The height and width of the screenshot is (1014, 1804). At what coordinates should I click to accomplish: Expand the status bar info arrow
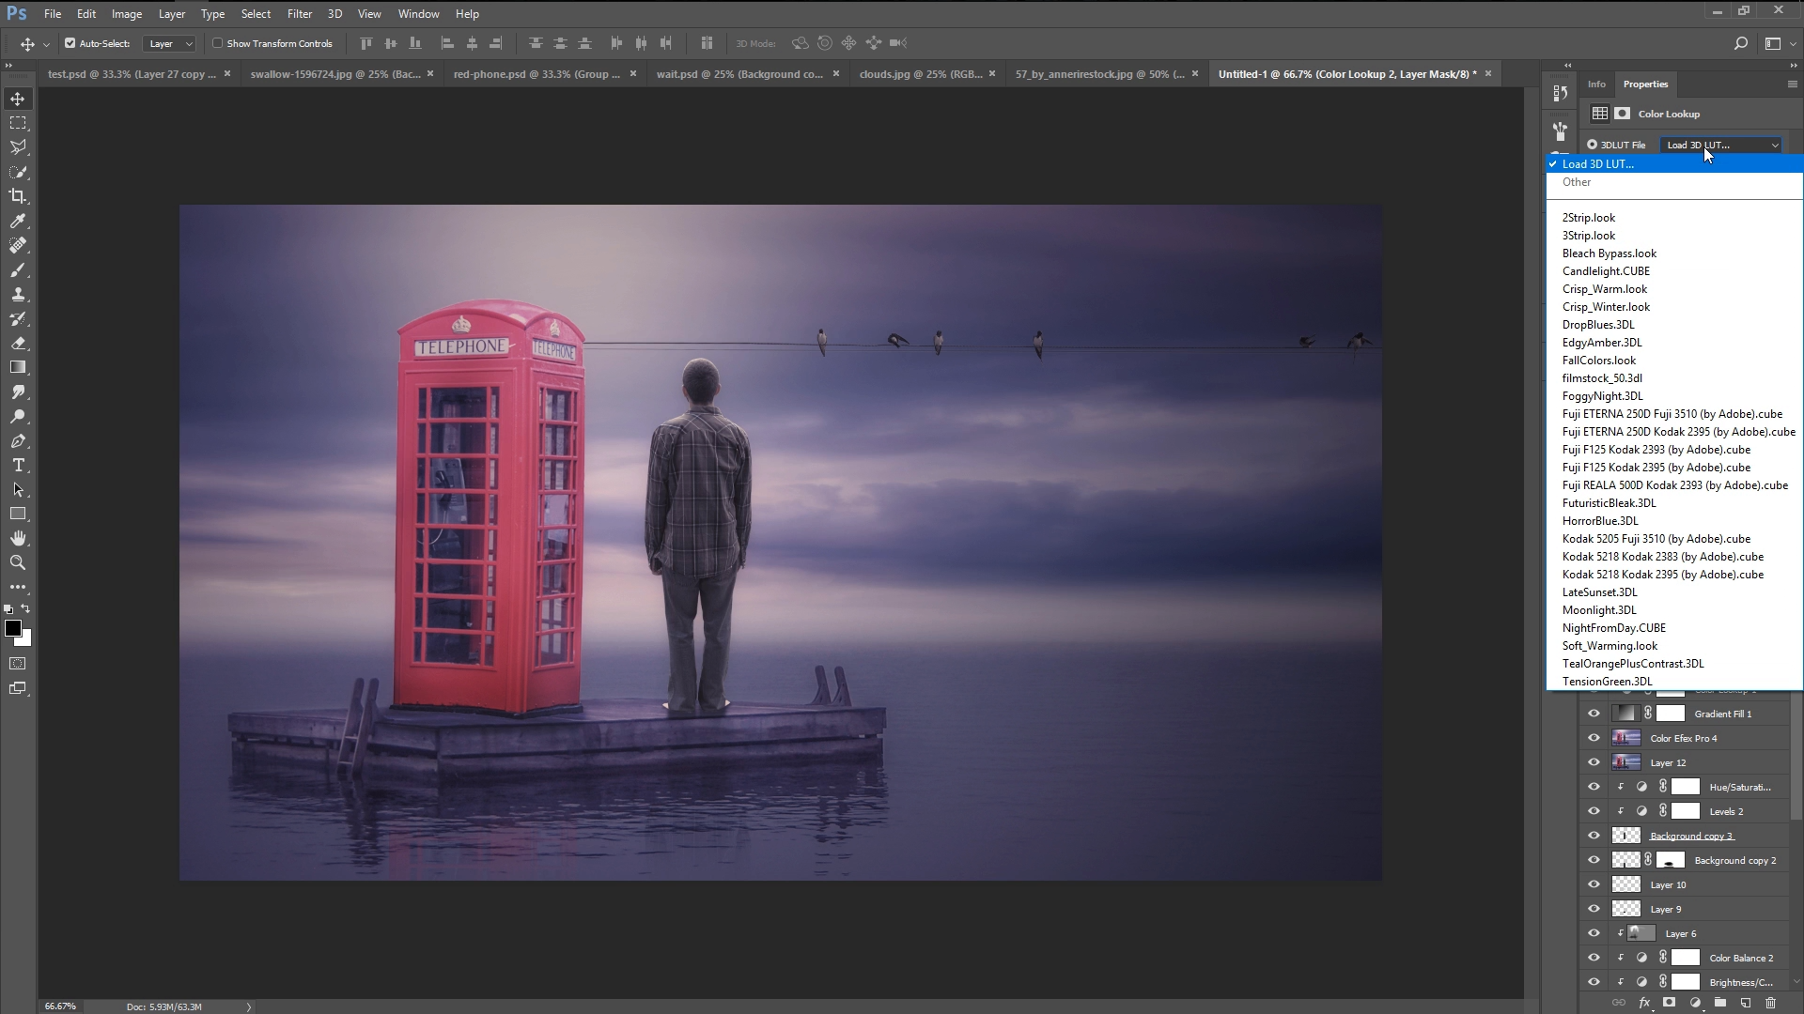coord(249,1006)
